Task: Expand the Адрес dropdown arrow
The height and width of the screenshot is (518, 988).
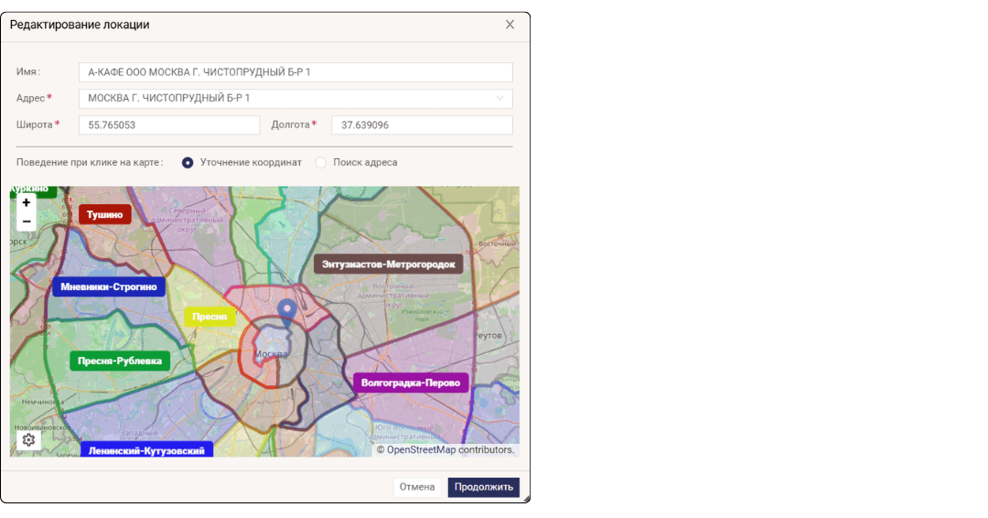Action: click(x=499, y=98)
